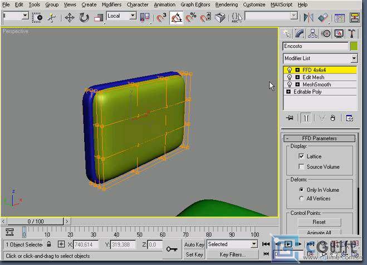Viewport: 367px width, 265px height.
Task: Switch to the Modify command panel
Action: coord(300,33)
